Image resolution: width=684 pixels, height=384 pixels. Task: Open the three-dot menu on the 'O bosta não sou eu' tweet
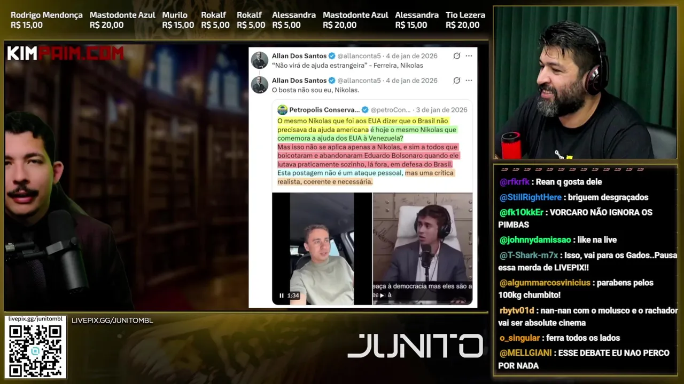pyautogui.click(x=469, y=81)
